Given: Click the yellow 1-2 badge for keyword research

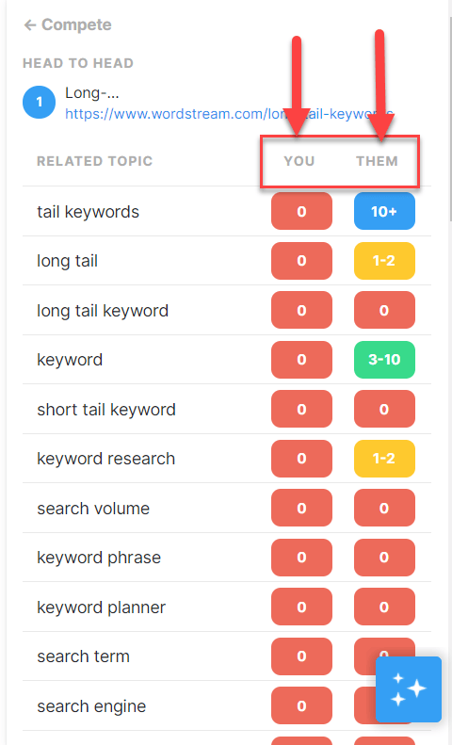Looking at the screenshot, I should click(x=384, y=459).
